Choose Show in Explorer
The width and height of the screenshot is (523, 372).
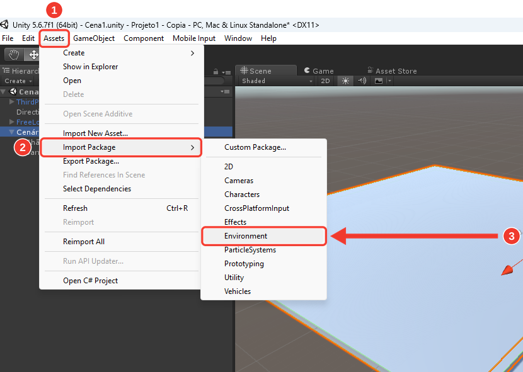click(122, 67)
